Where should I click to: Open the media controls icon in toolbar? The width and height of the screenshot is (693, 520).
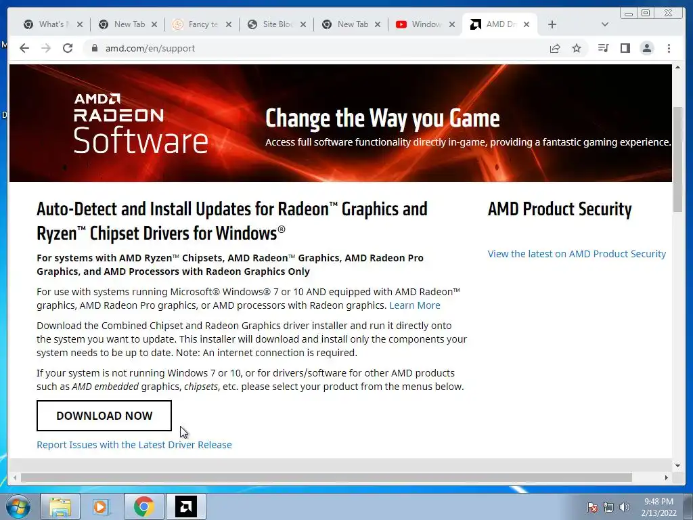pyautogui.click(x=603, y=48)
